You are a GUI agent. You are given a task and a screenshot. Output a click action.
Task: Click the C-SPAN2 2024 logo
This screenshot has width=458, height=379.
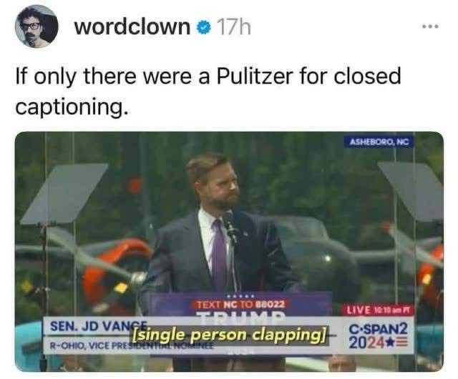[x=379, y=336]
